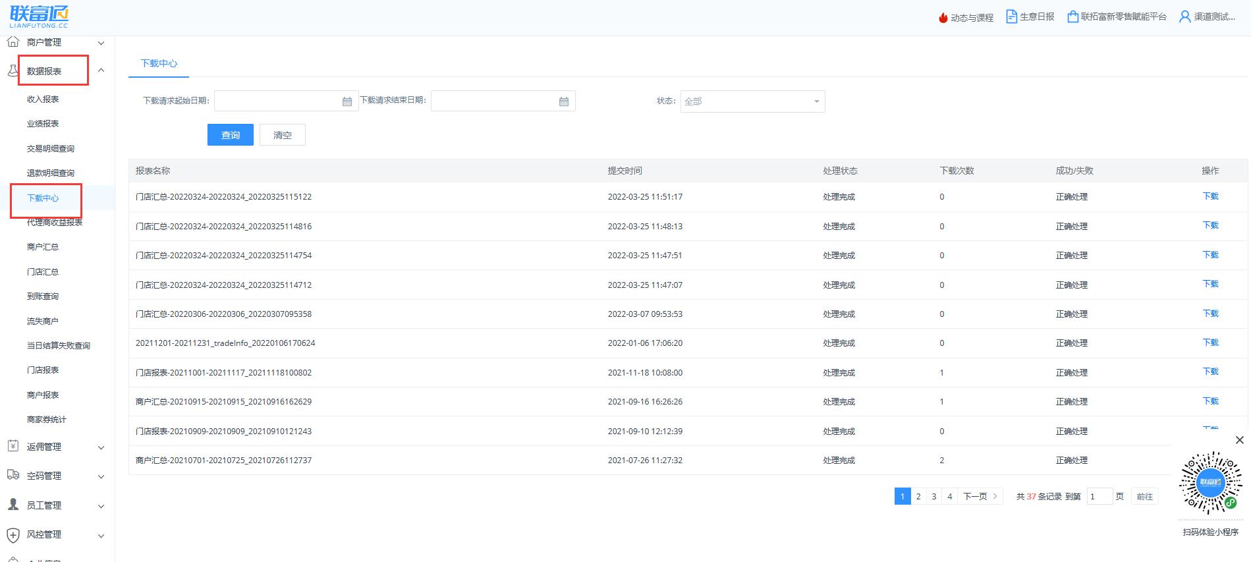Open 交易明细查询 in the sidebar
The width and height of the screenshot is (1251, 562).
coord(51,148)
